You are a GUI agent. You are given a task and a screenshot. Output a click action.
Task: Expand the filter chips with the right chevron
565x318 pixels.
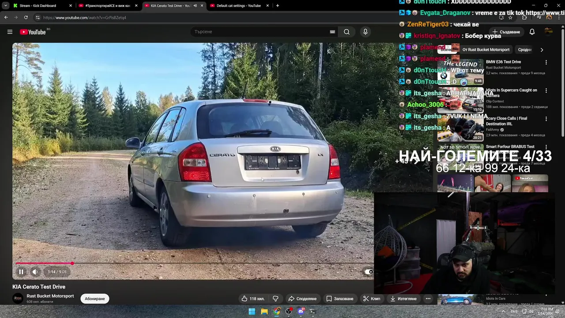pyautogui.click(x=542, y=50)
